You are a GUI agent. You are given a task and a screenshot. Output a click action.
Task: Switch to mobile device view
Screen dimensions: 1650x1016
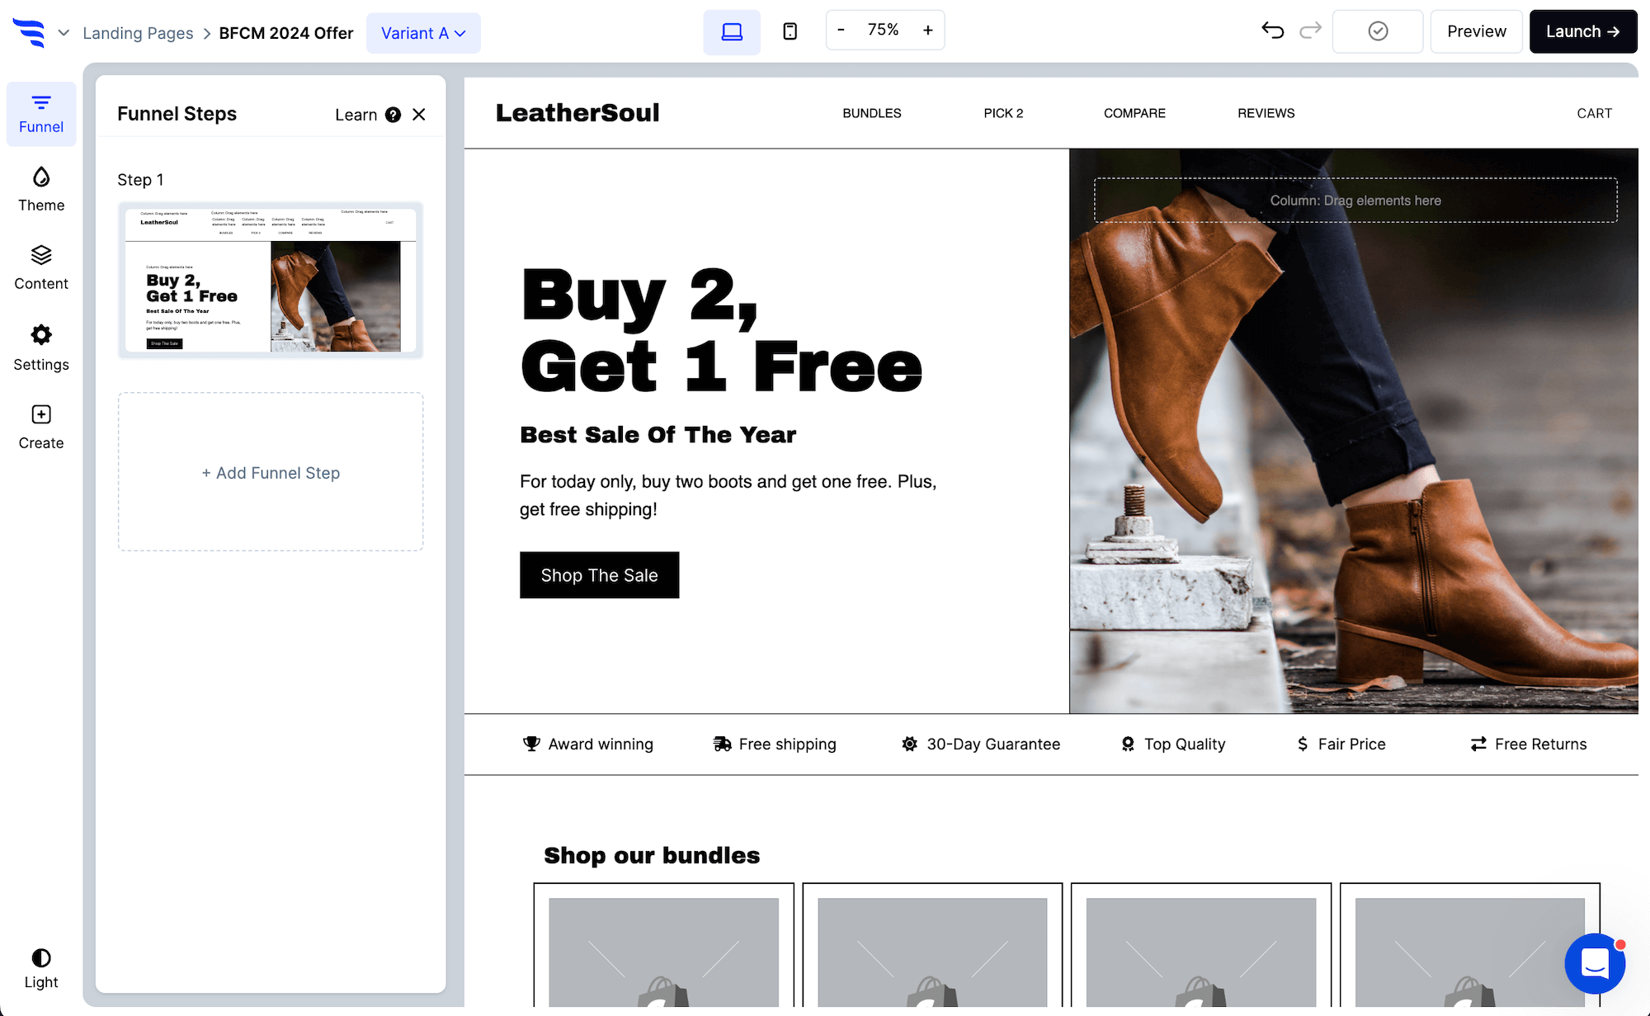tap(790, 32)
